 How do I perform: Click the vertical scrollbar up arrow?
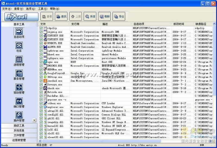coord(214,24)
